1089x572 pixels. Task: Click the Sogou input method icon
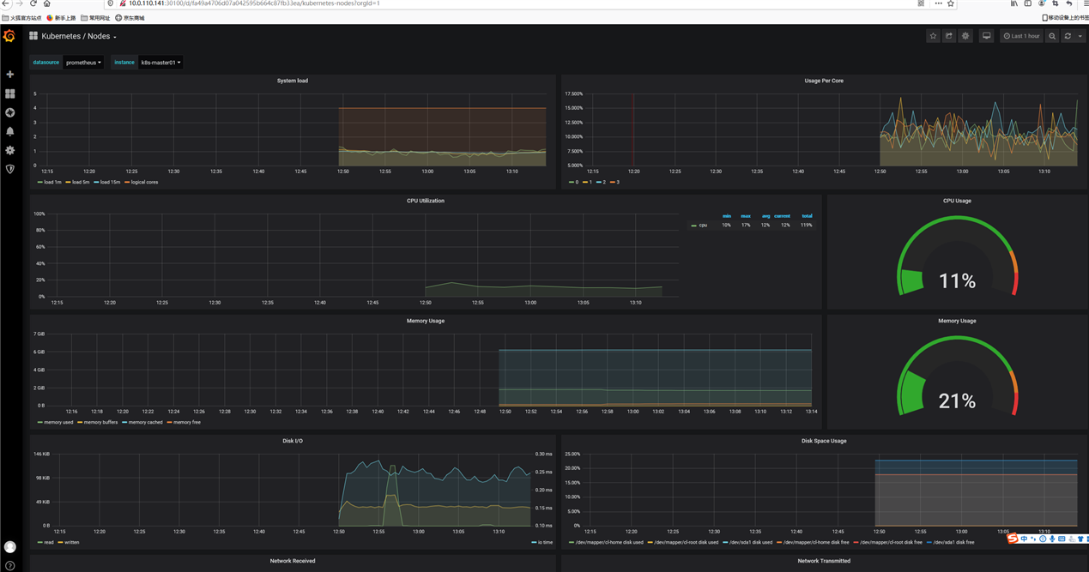(1013, 539)
